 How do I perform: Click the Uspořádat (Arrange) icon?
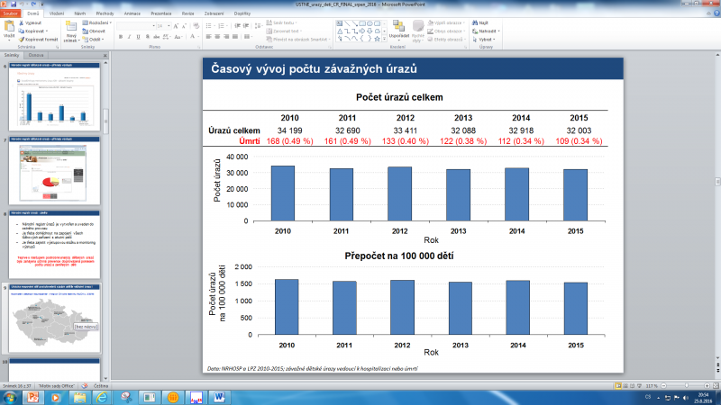point(400,27)
